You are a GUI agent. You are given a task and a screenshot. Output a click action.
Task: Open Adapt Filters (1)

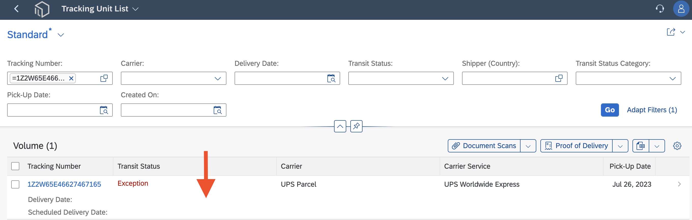(652, 110)
